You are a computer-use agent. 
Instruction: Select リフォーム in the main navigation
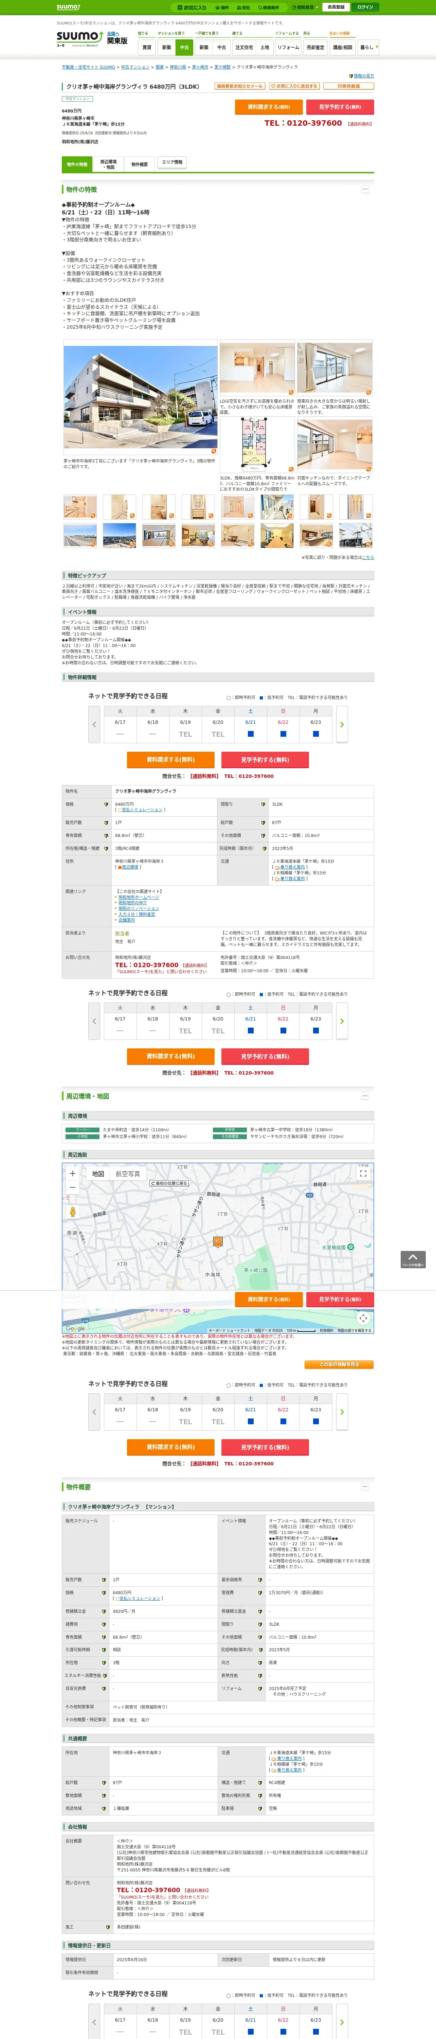[288, 48]
